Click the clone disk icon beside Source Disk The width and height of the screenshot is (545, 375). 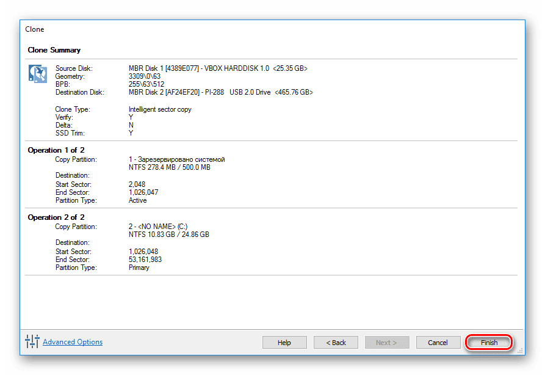[38, 73]
